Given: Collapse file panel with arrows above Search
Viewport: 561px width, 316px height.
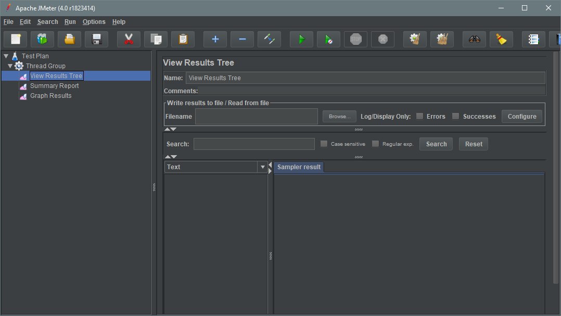Looking at the screenshot, I should click(x=171, y=129).
